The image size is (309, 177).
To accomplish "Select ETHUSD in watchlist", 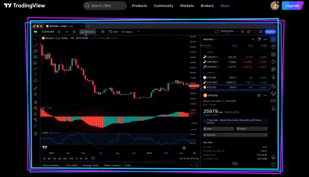I will [x=235, y=78].
